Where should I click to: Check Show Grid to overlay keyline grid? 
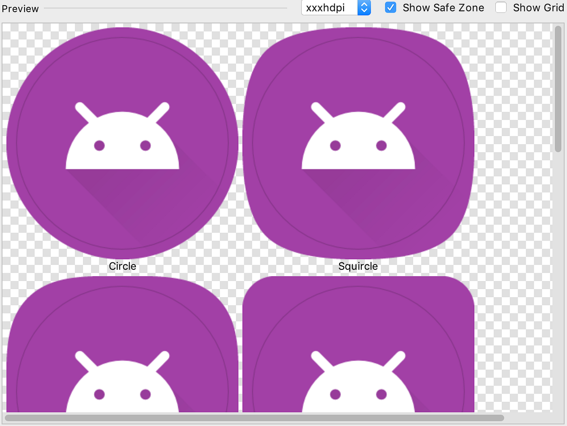(x=501, y=7)
